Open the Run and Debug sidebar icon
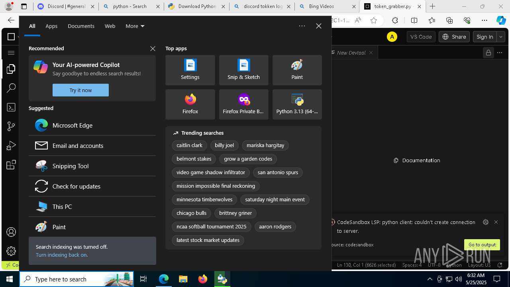The height and width of the screenshot is (287, 510). (11, 145)
